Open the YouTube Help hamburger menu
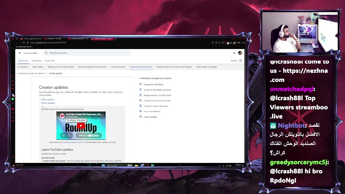The width and height of the screenshot is (345, 194). (19, 53)
